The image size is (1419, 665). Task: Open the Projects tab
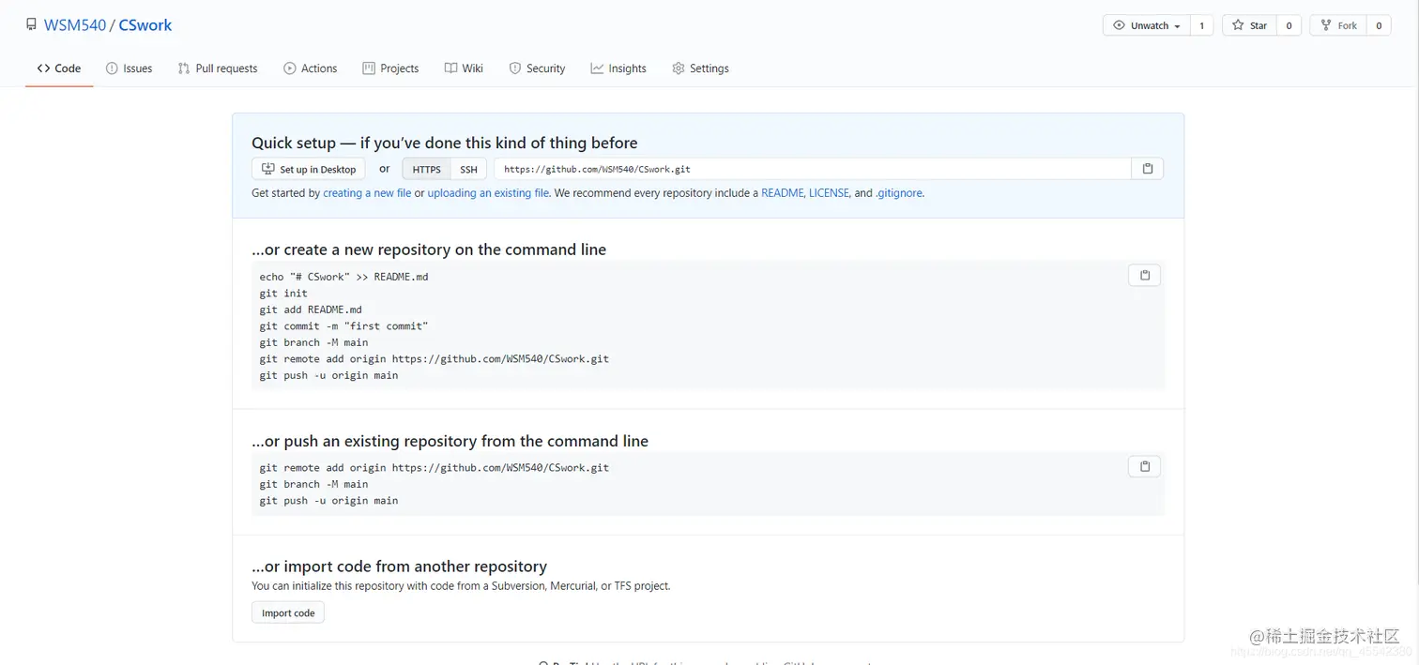(391, 68)
